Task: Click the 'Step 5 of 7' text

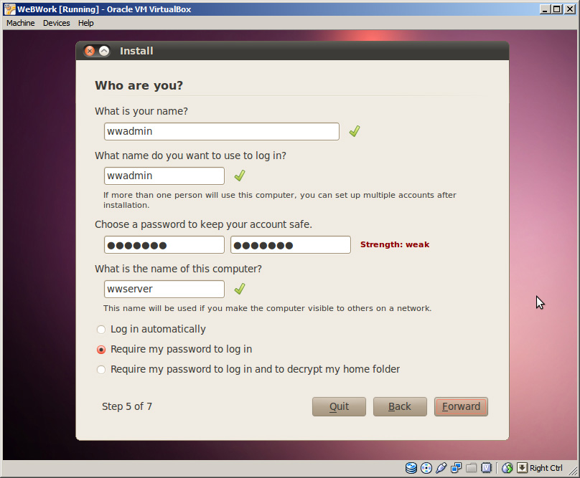Action: [127, 406]
